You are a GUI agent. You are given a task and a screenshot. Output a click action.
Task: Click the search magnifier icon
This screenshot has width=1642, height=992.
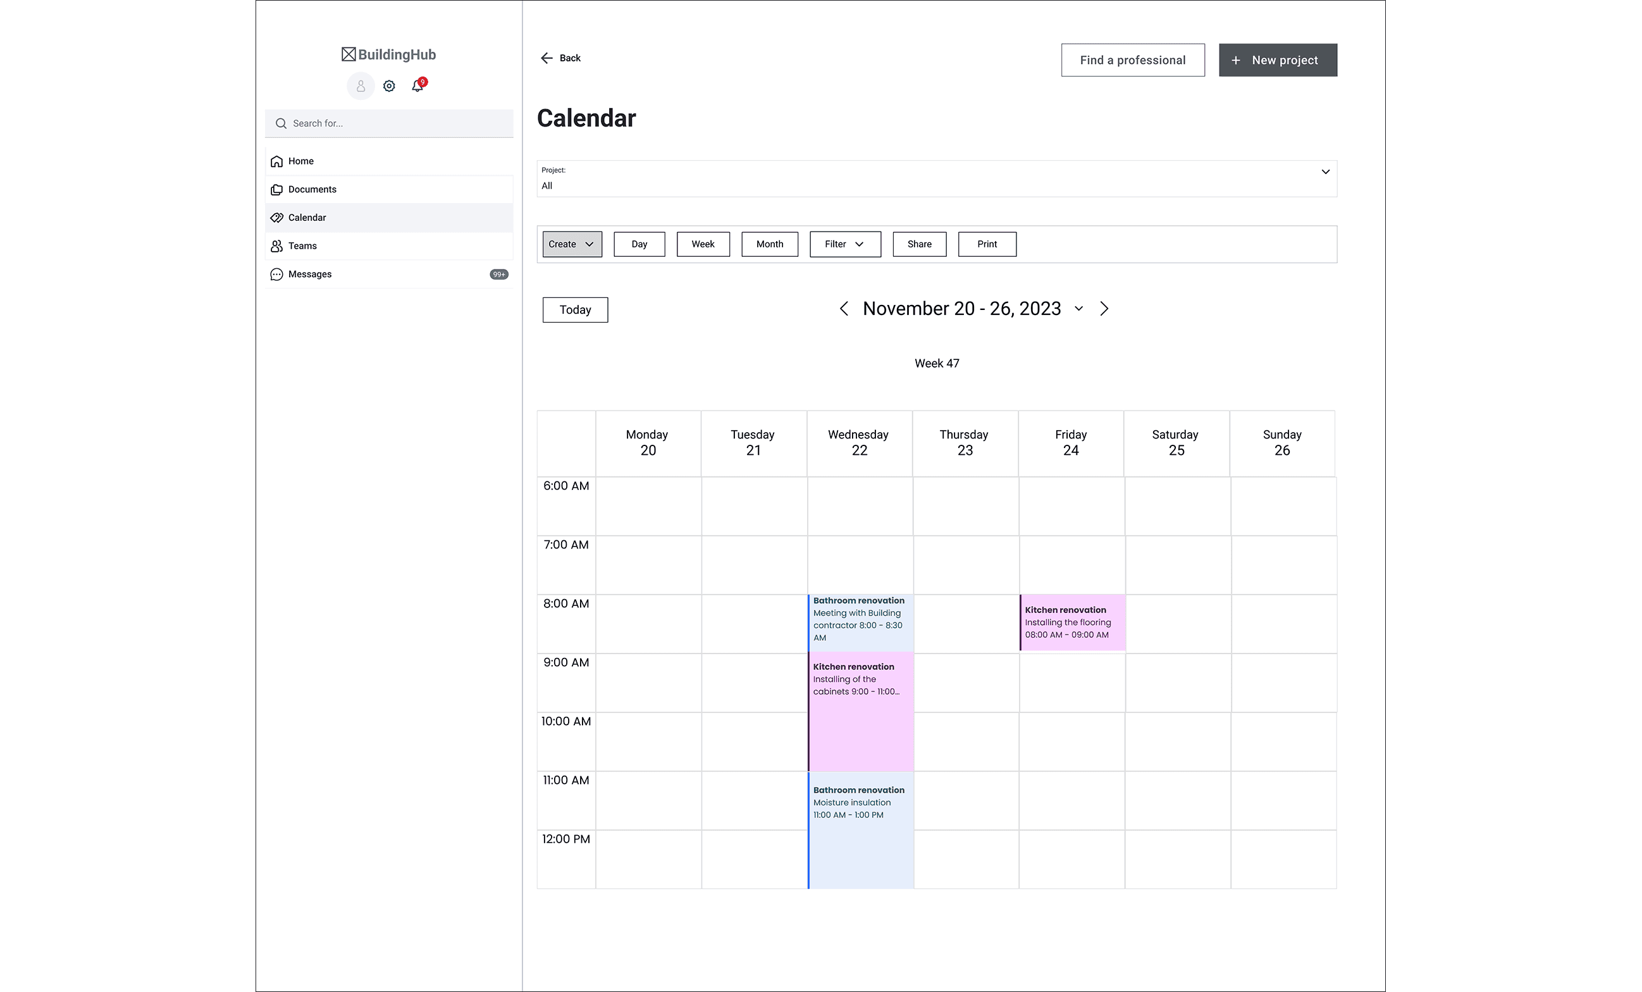click(x=281, y=123)
